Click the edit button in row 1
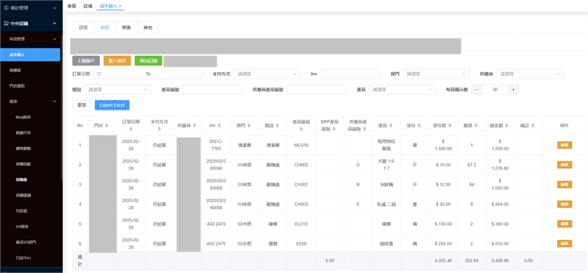The width and height of the screenshot is (588, 273). coord(564,145)
